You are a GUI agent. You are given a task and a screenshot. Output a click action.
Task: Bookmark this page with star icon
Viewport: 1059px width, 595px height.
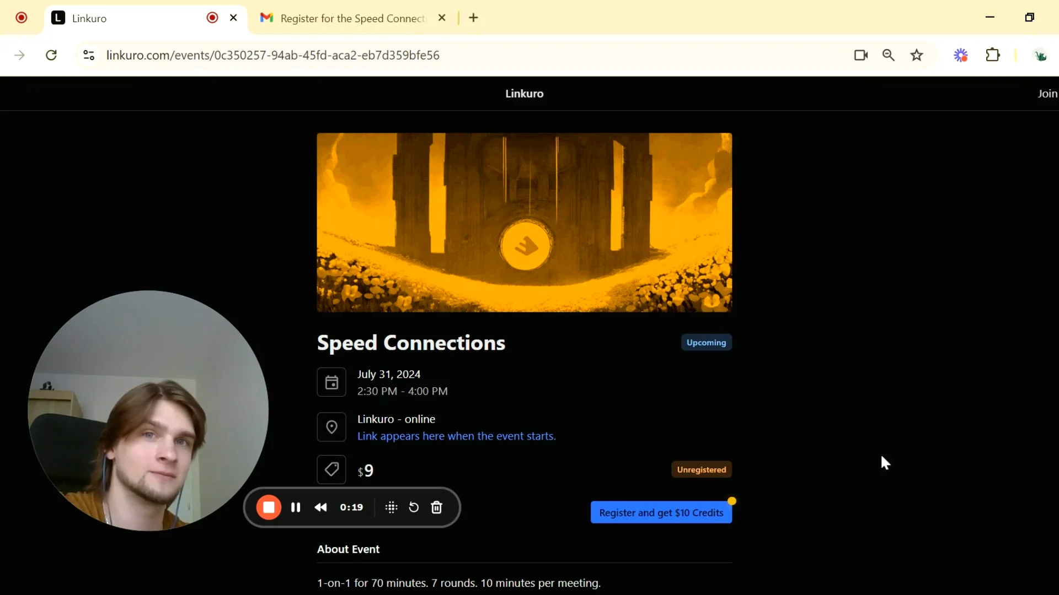click(x=917, y=55)
